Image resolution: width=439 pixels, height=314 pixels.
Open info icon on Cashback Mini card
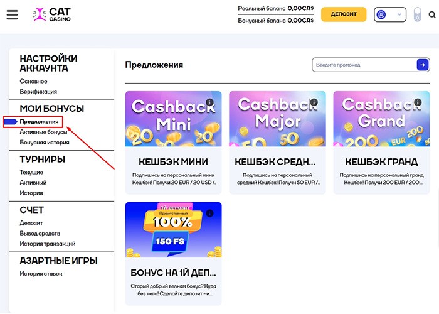209,102
